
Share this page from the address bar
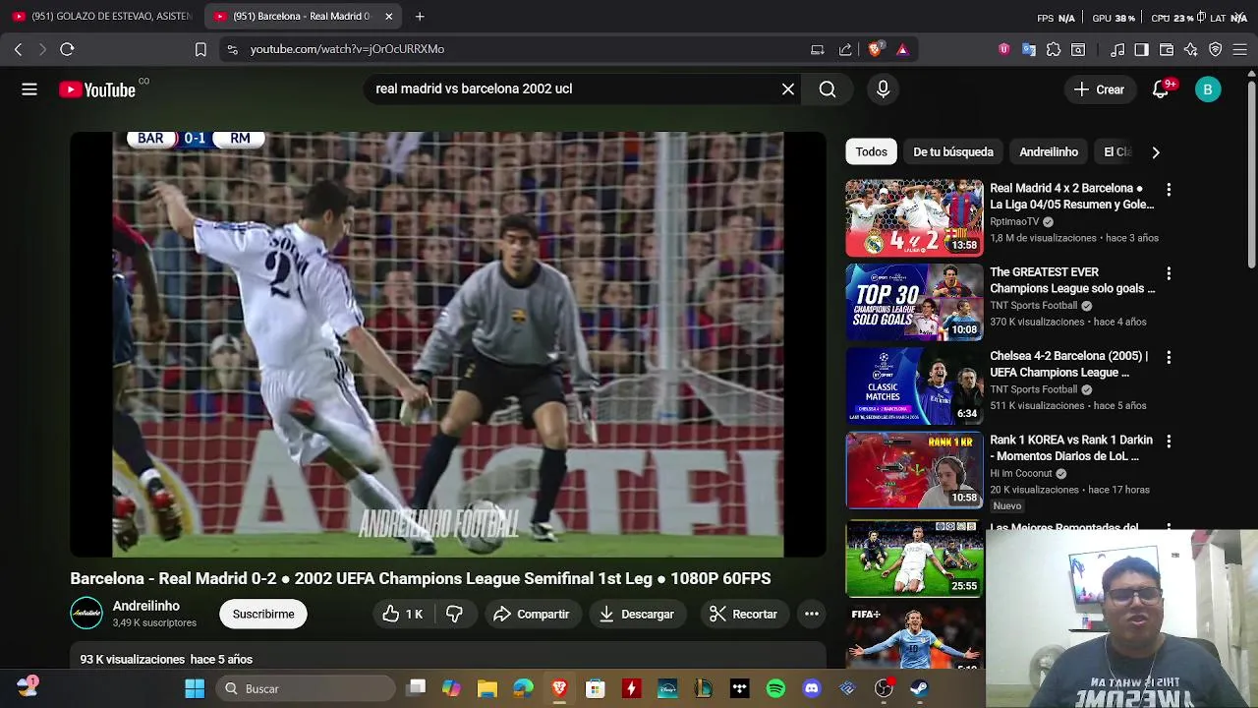[845, 49]
